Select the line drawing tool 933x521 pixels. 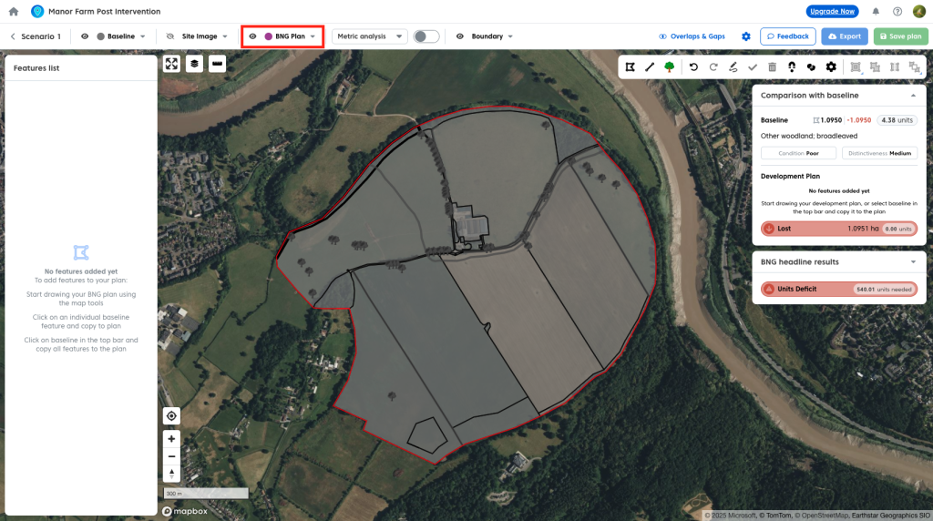(x=650, y=66)
